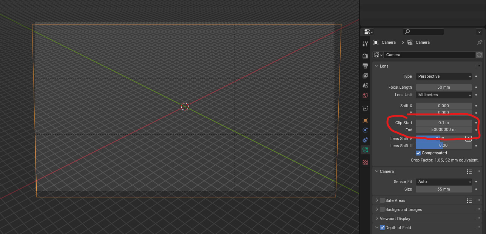This screenshot has width=486, height=234.
Task: Adjust the Lens Shift V slider
Action: point(440,139)
